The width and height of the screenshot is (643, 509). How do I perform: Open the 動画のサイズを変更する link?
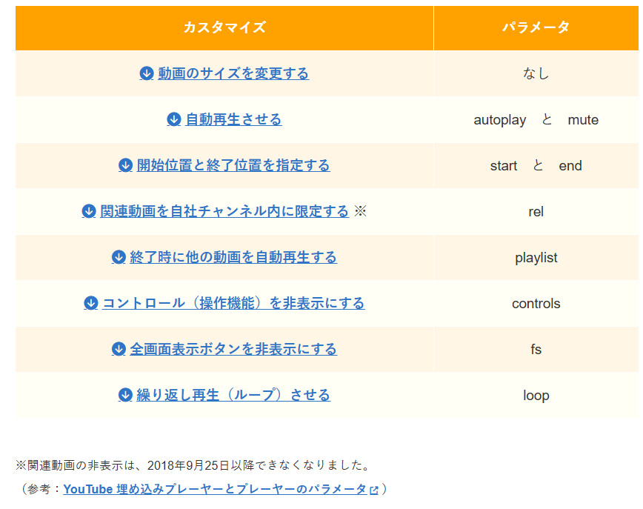coord(233,73)
